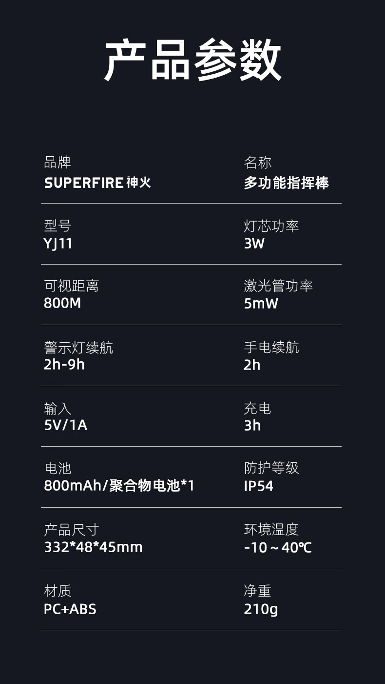Select the -10～40℃ temperature range
Screen dimensions: 385x684
pos(277,547)
